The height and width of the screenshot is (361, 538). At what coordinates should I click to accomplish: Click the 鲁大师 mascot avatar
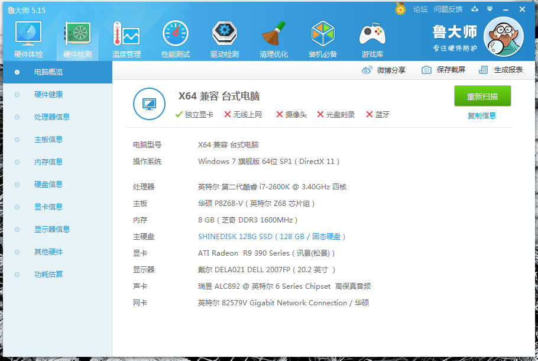tap(503, 37)
